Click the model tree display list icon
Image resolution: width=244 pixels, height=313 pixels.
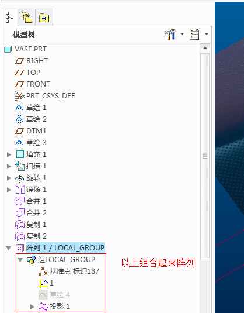(194, 34)
